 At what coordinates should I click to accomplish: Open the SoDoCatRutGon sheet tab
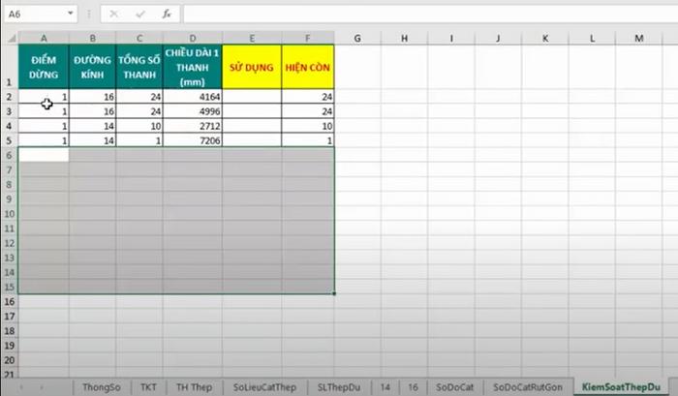point(526,385)
